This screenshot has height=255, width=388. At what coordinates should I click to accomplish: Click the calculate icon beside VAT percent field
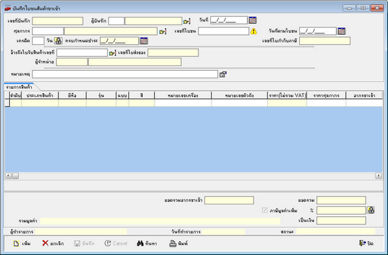pyautogui.click(x=370, y=210)
